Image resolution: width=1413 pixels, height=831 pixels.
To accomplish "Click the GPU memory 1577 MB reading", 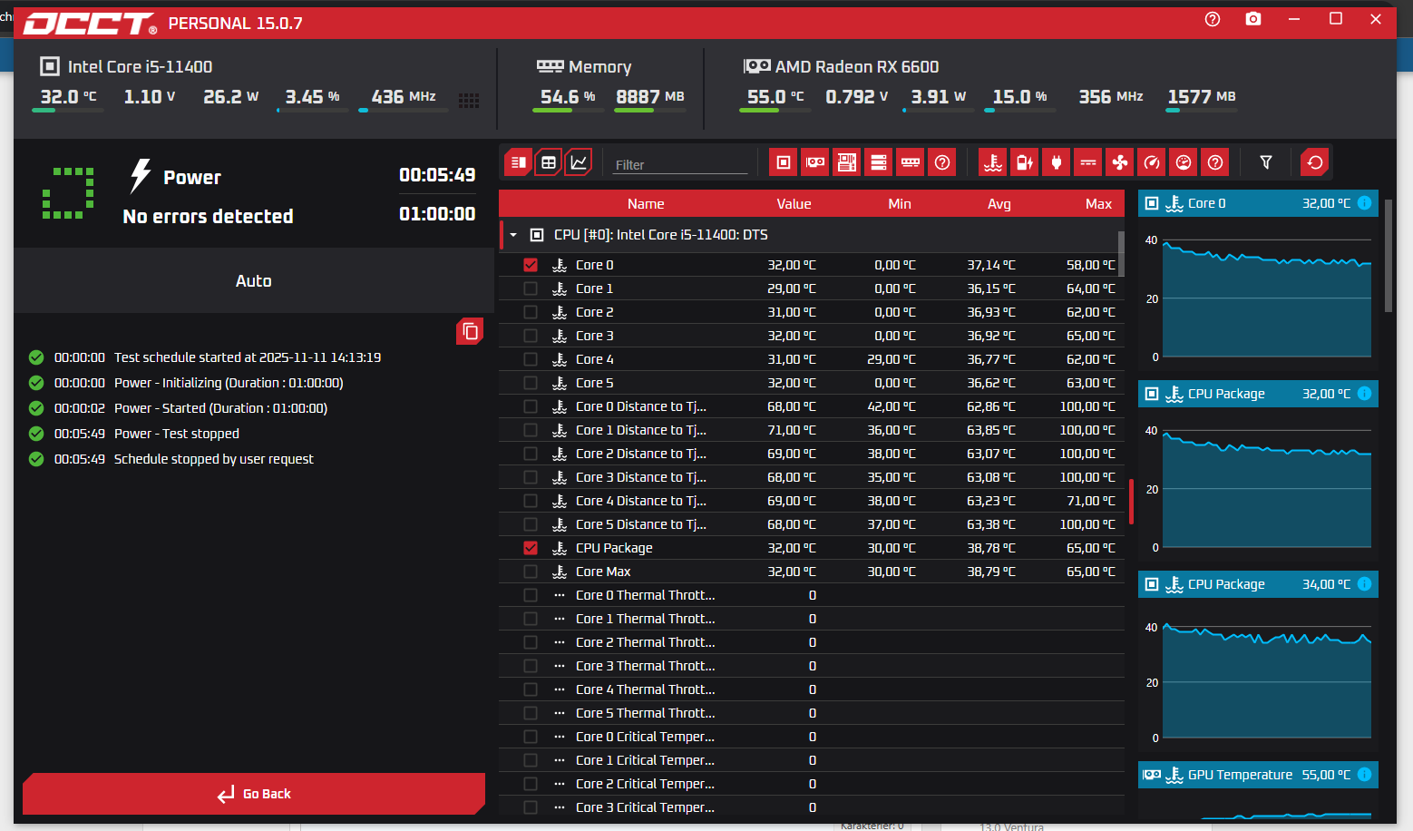I will point(1202,96).
